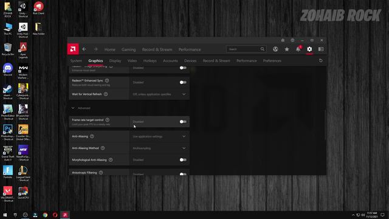Viewport: 389px width, 219px height.
Task: Show help for Anti-Aliasing
Action: [x=92, y=136]
